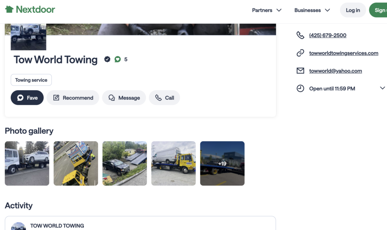Expand the Partners chevron arrow
This screenshot has height=230, width=387.
point(279,10)
